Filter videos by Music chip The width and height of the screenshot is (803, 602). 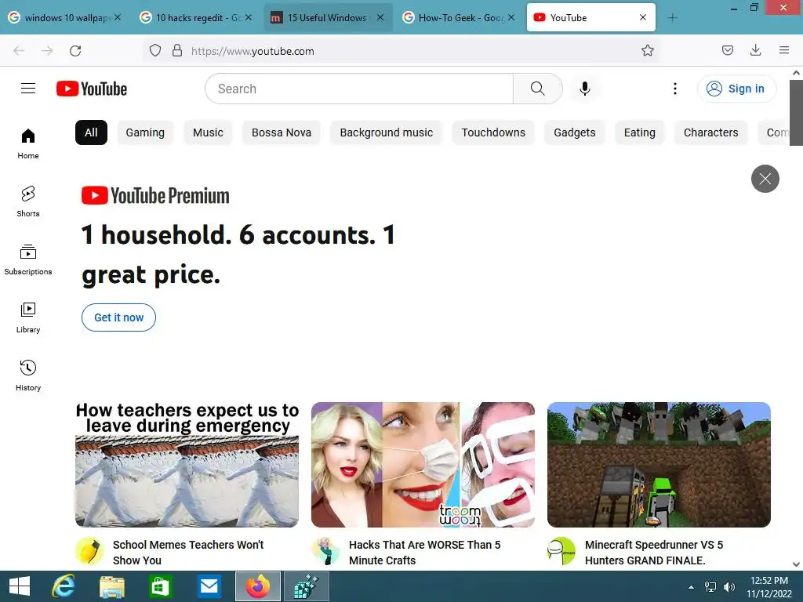tap(208, 132)
